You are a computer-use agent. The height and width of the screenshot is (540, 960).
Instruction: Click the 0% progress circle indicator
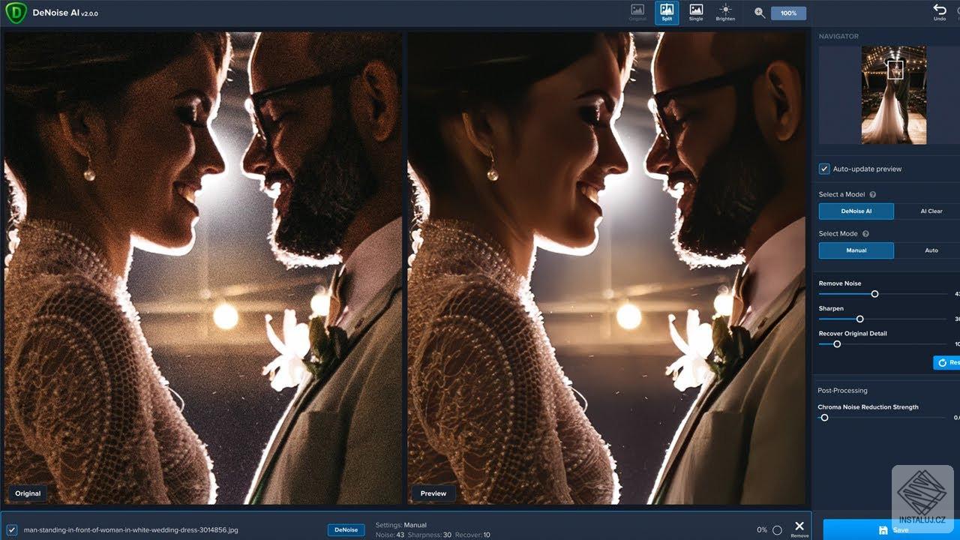[777, 530]
